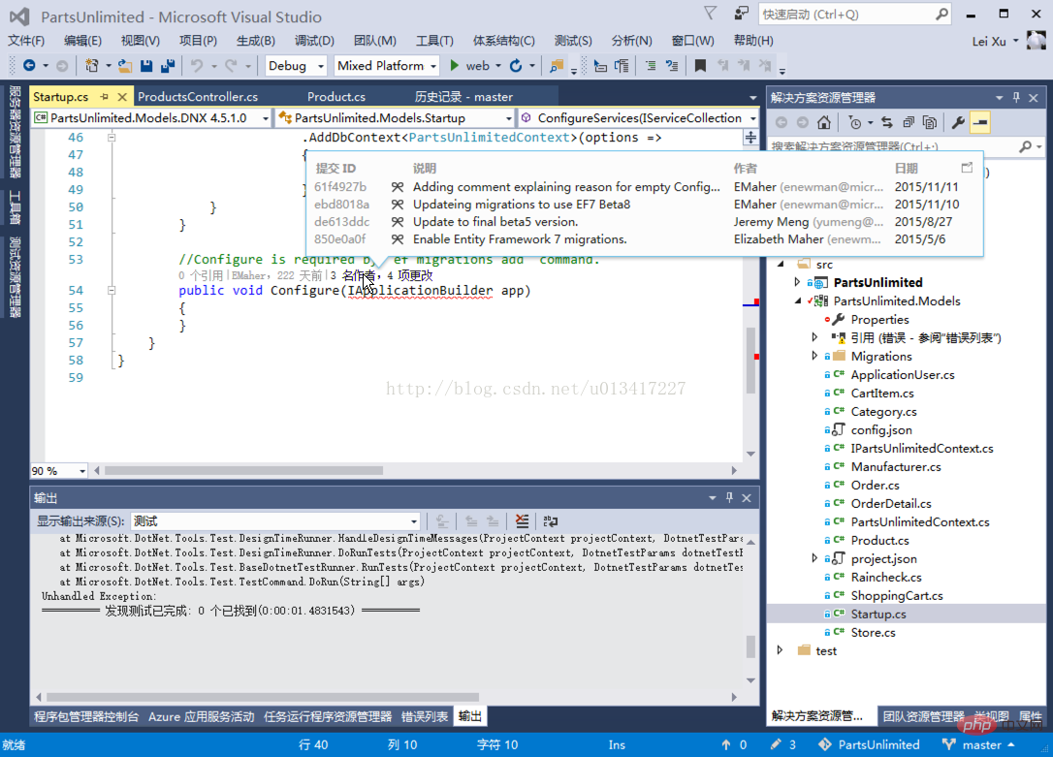The image size is (1053, 757).
Task: Open the 调试(D) menu
Action: pyautogui.click(x=314, y=41)
